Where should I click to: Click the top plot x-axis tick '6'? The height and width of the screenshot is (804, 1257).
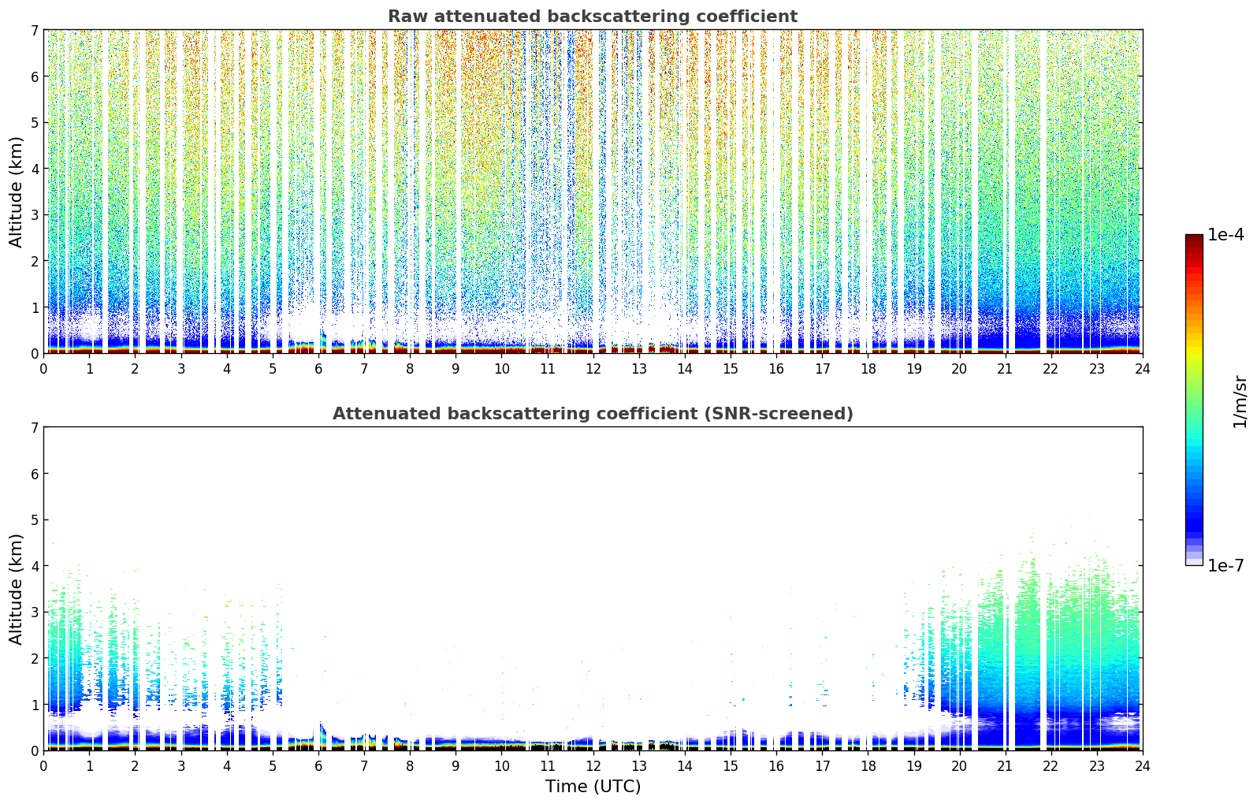coord(318,368)
